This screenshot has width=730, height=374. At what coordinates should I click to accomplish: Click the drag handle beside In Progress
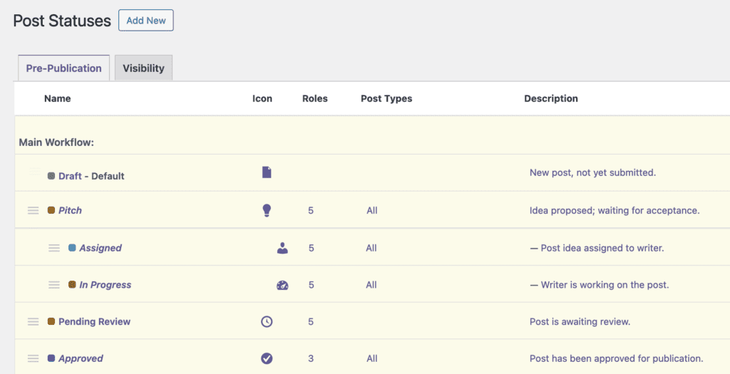54,285
